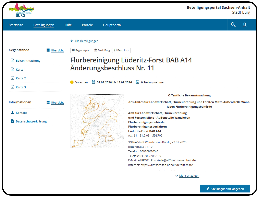This screenshot has width=259, height=197.
Task: Click Beteiligungsportal Sachsen-Anhalt header title
Action: pyautogui.click(x=219, y=8)
